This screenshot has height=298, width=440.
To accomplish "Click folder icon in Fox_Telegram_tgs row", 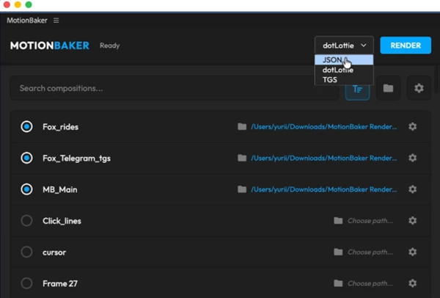I will pyautogui.click(x=242, y=158).
